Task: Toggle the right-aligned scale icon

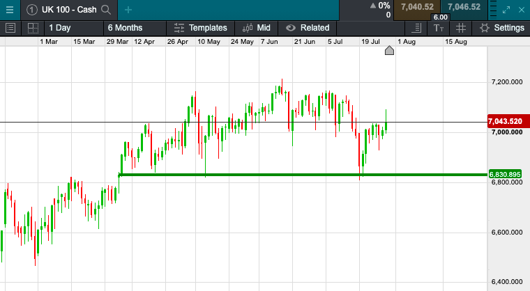Action: pos(416,28)
